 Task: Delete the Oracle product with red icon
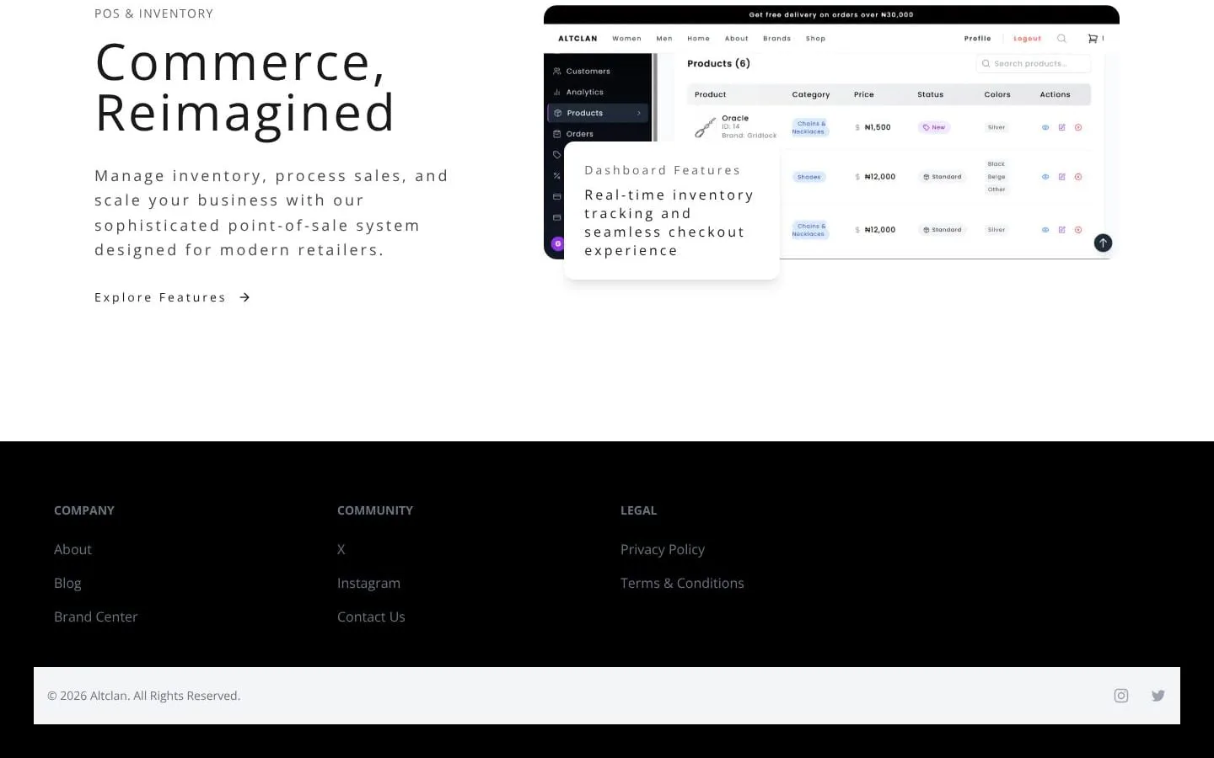coord(1078,128)
